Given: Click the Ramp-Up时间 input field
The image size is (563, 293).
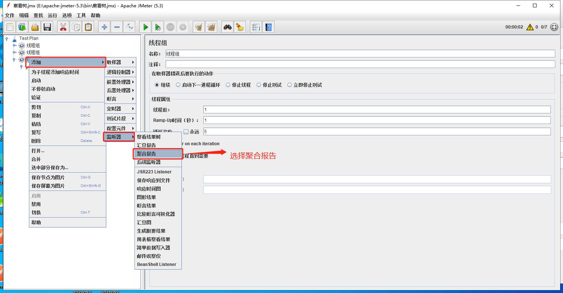Looking at the screenshot, I should 377,120.
